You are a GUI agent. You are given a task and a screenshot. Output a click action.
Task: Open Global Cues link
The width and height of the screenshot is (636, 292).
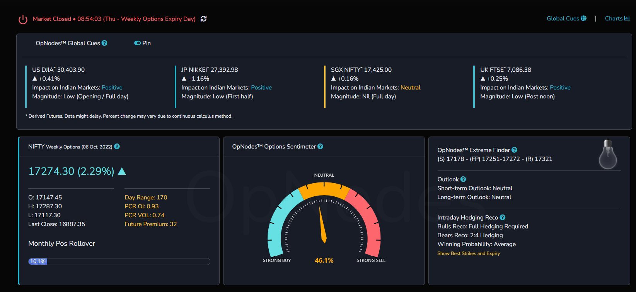tap(566, 19)
